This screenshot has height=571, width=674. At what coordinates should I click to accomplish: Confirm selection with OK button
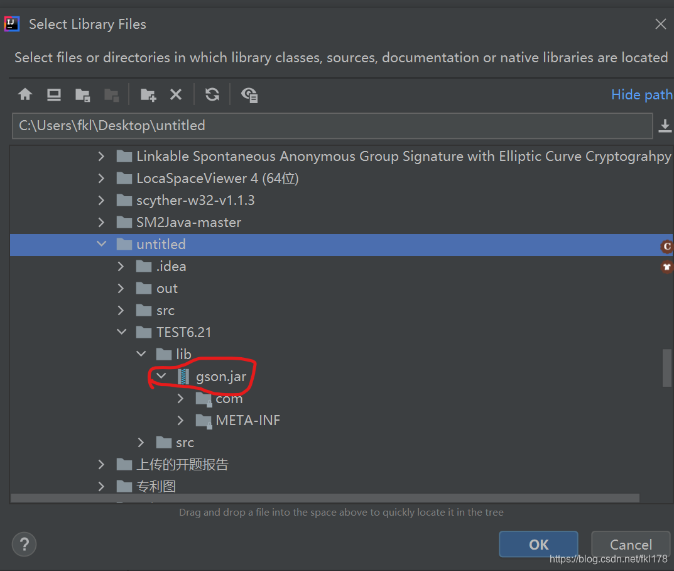click(x=538, y=545)
